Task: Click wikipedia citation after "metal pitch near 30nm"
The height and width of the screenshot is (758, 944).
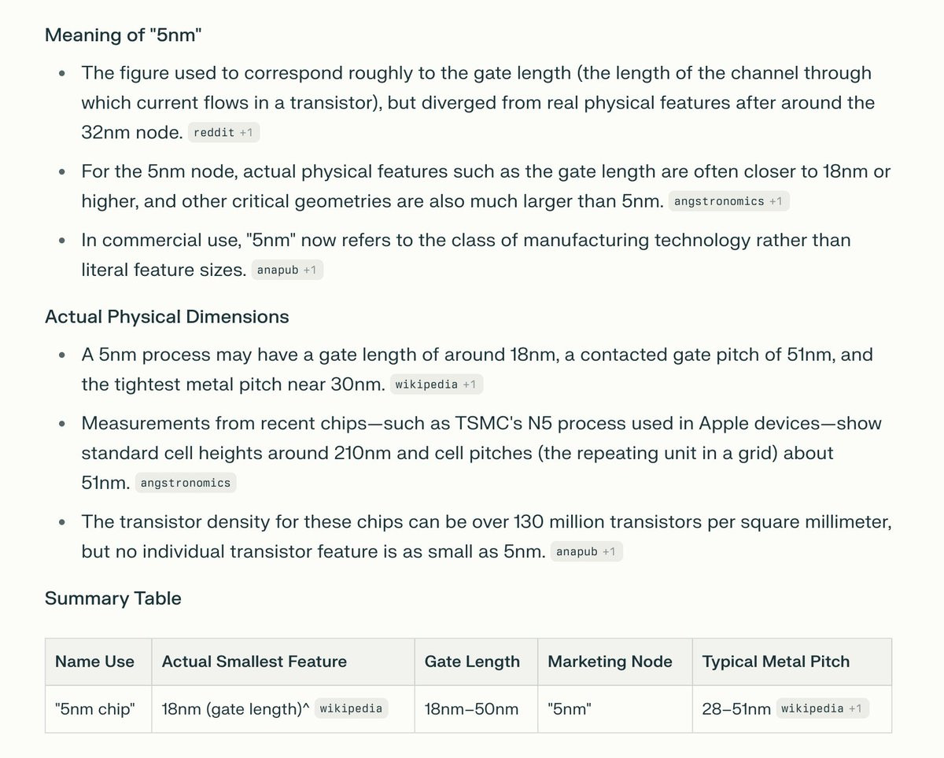Action: coord(437,385)
